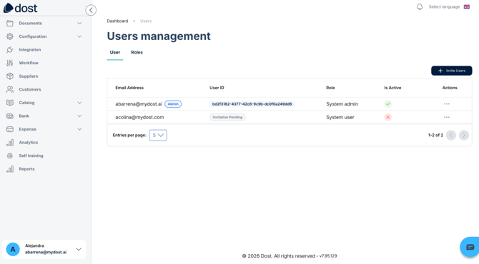Click the Actions column header

click(x=450, y=88)
